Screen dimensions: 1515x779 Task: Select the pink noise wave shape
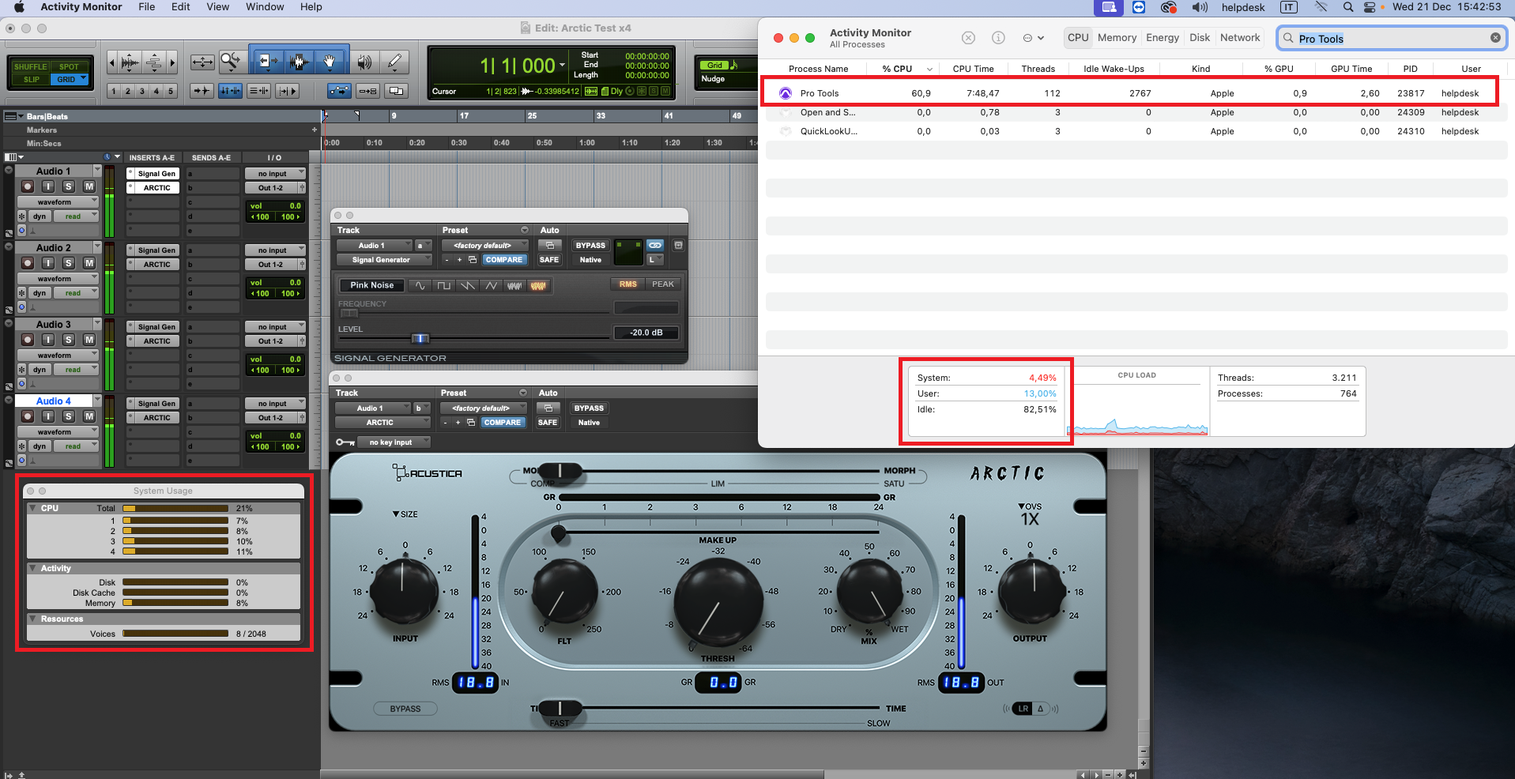pyautogui.click(x=538, y=285)
